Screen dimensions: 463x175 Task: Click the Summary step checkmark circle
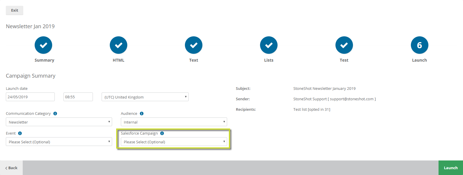(x=43, y=45)
